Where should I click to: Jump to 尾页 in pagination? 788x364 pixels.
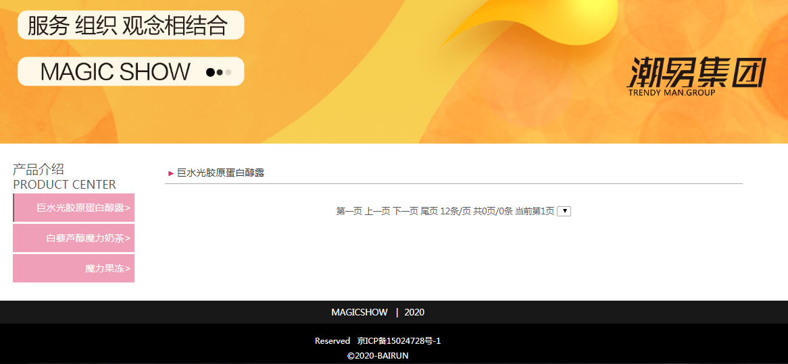coord(429,212)
